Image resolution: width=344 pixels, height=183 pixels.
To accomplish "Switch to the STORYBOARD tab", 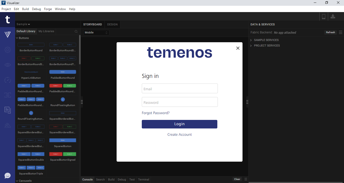I will click(x=93, y=24).
